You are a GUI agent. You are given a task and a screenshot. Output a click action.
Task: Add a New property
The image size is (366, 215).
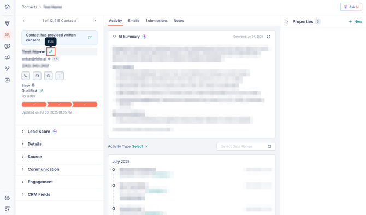(x=355, y=21)
